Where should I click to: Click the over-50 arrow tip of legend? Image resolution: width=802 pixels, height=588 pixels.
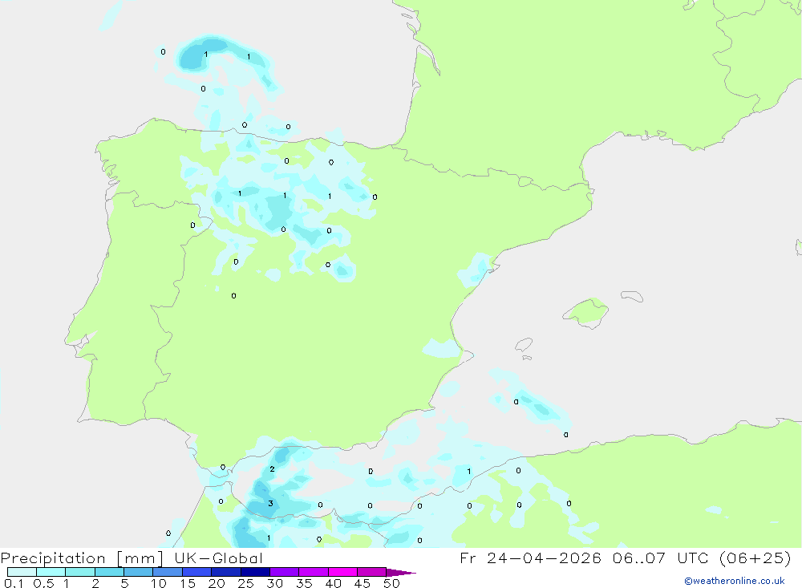point(401,572)
